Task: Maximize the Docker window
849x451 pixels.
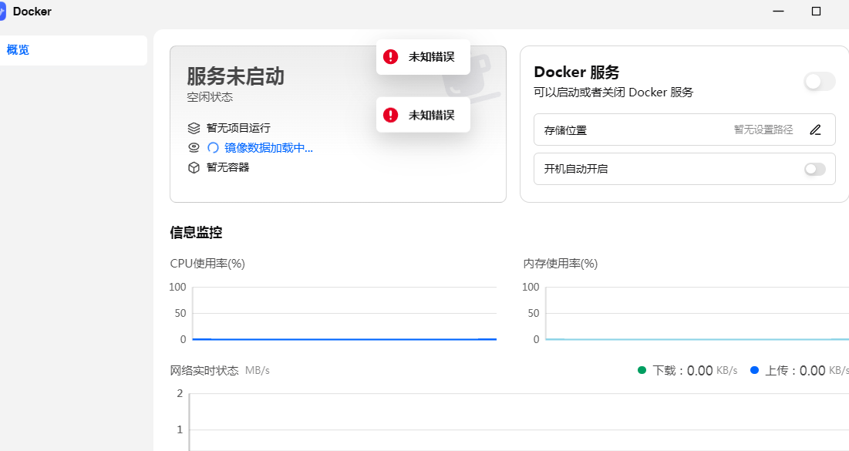Action: (816, 12)
